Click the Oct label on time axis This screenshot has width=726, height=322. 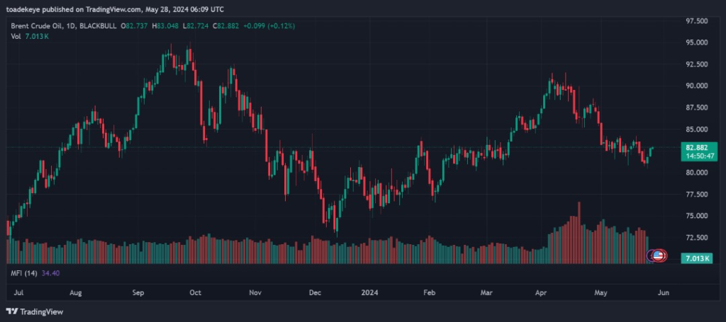196,292
